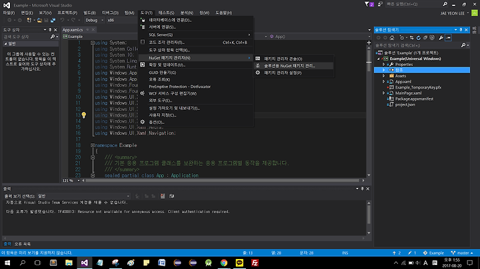Open the master branch dropdown in status bar
This screenshot has width=480, height=269.
462,253
